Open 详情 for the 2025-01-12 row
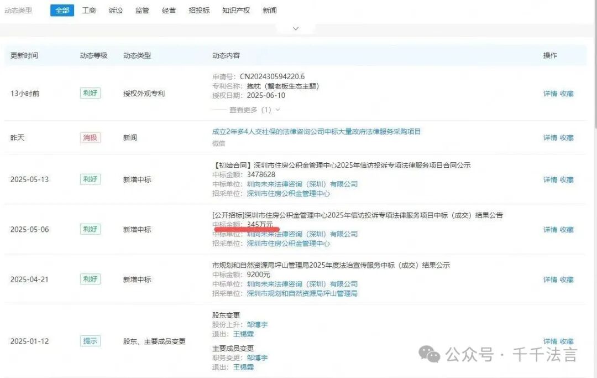 pyautogui.click(x=550, y=341)
